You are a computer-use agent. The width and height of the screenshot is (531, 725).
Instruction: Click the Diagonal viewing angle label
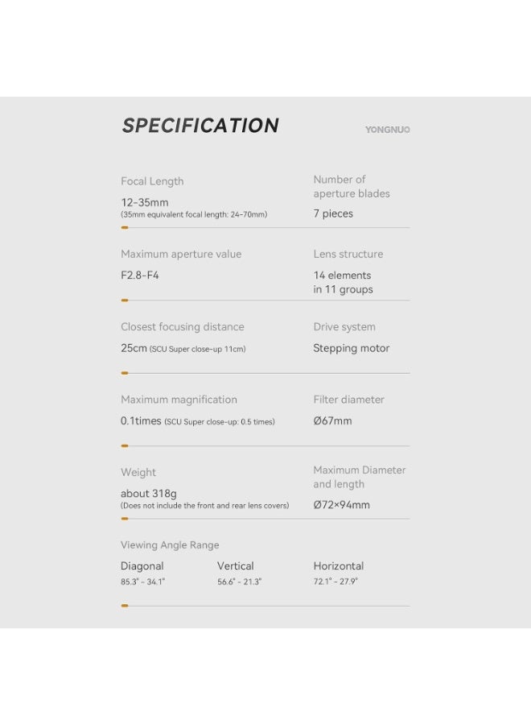click(x=142, y=566)
